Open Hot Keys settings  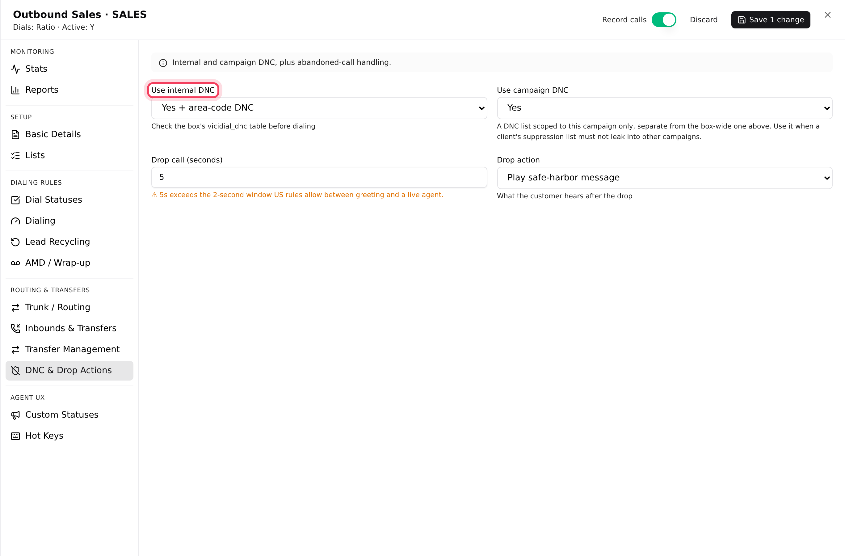(x=69, y=436)
